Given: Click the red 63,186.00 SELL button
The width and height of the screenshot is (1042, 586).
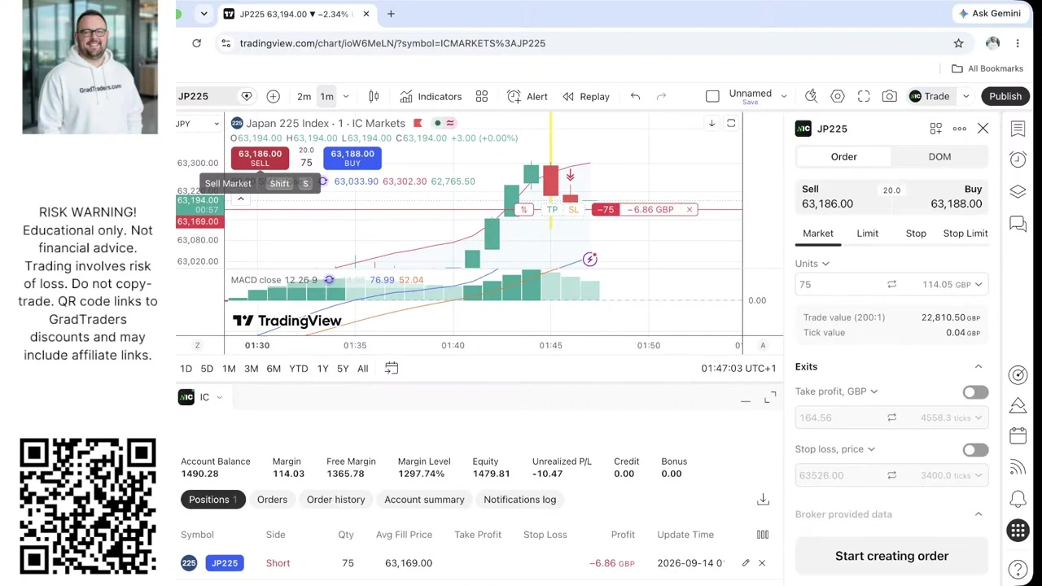Looking at the screenshot, I should (x=260, y=158).
